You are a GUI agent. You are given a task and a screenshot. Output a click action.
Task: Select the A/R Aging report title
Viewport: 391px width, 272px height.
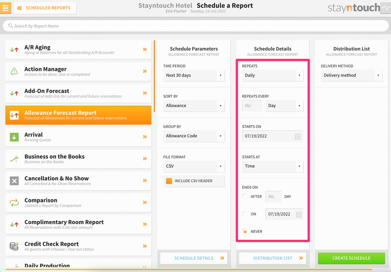(x=37, y=47)
